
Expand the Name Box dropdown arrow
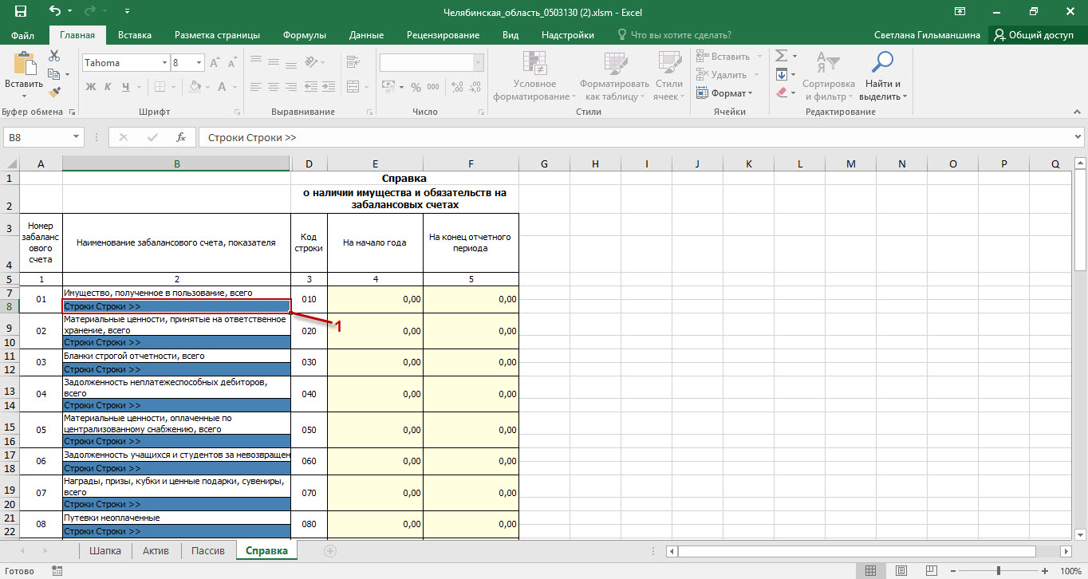point(77,137)
